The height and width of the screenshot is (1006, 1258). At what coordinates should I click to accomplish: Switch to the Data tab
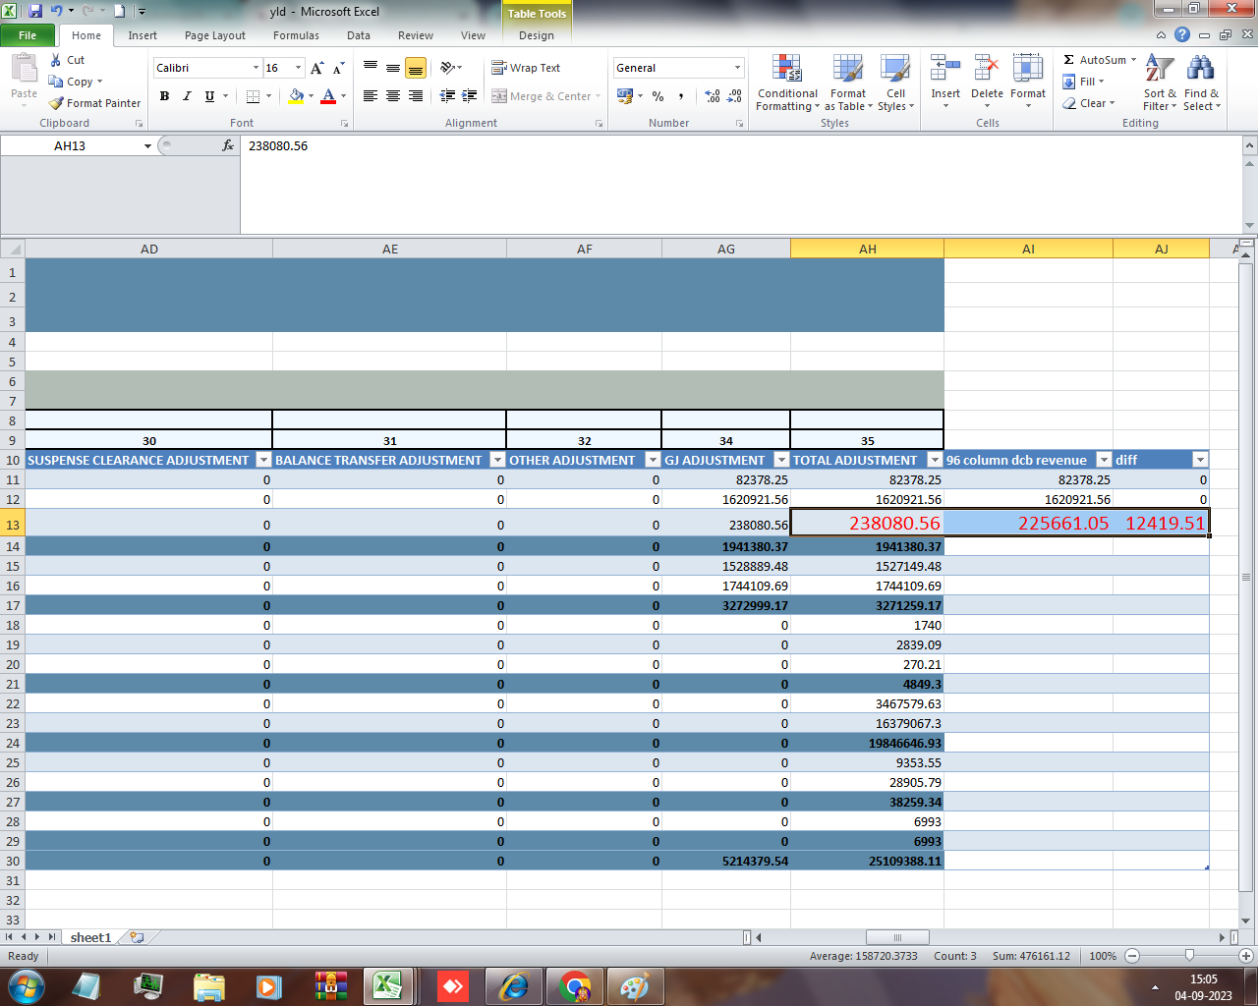(359, 35)
